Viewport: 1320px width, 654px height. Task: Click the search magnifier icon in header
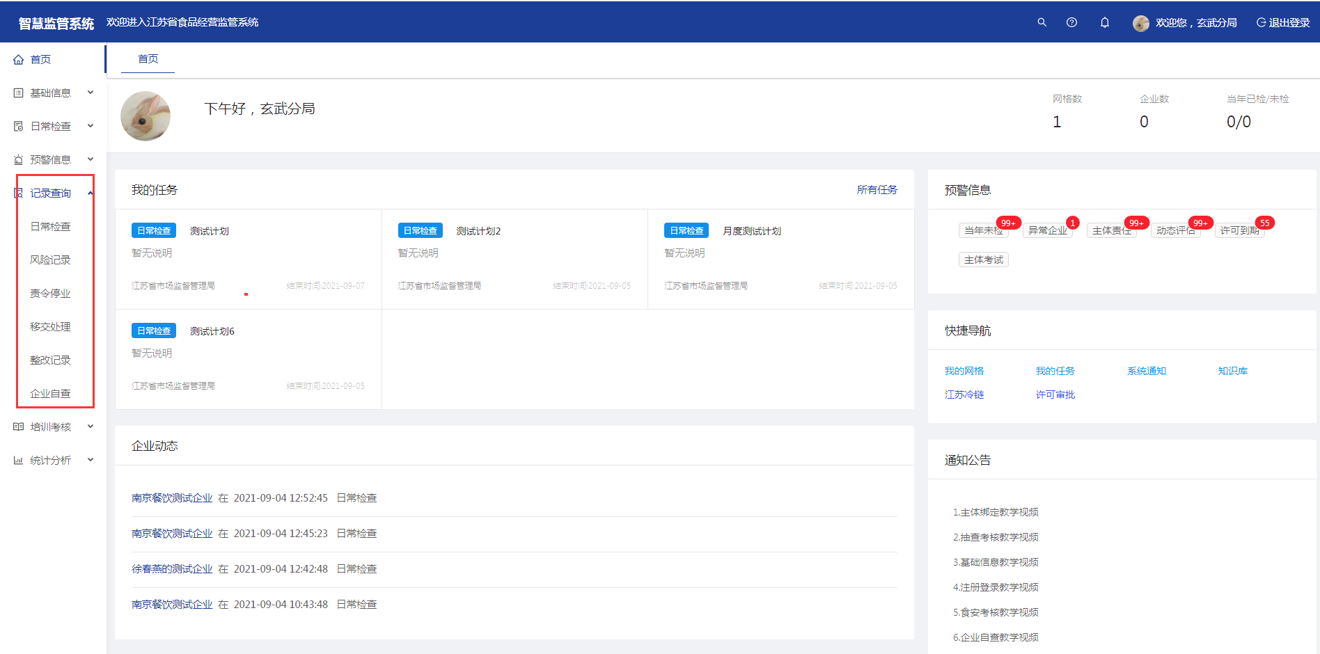[1042, 22]
